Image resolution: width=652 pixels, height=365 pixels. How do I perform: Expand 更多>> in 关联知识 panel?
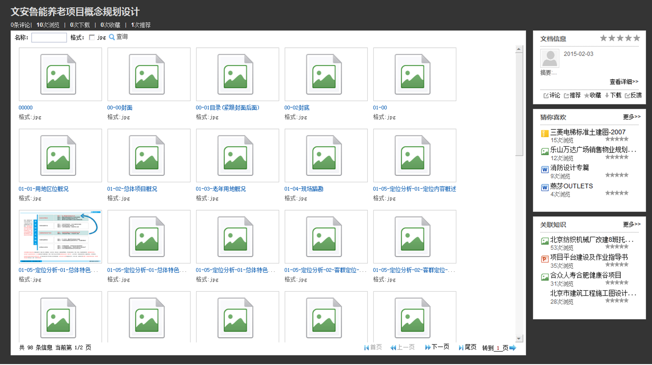click(632, 225)
